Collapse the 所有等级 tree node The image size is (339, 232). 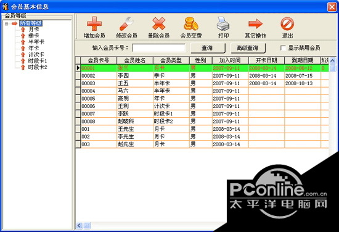7,23
